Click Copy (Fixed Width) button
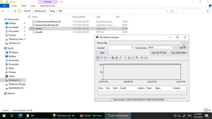 coord(179,53)
